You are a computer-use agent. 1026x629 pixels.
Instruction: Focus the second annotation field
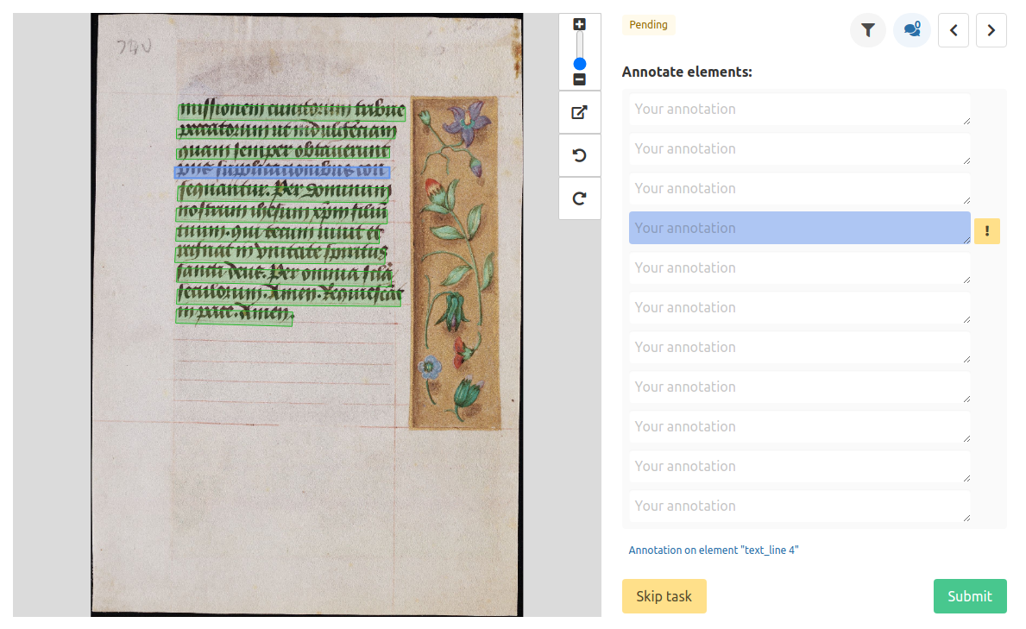(x=800, y=148)
